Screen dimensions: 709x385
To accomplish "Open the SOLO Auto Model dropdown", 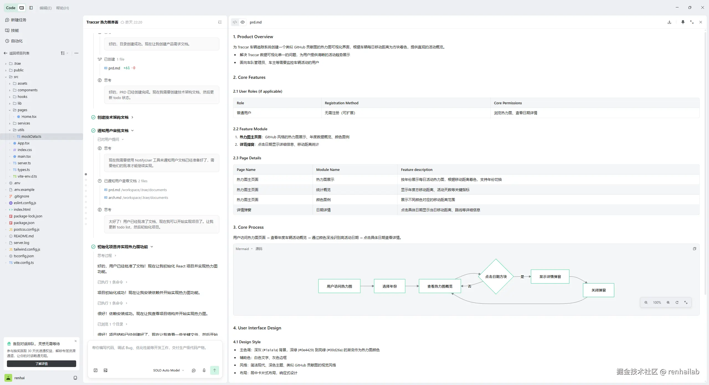I will 169,370.
